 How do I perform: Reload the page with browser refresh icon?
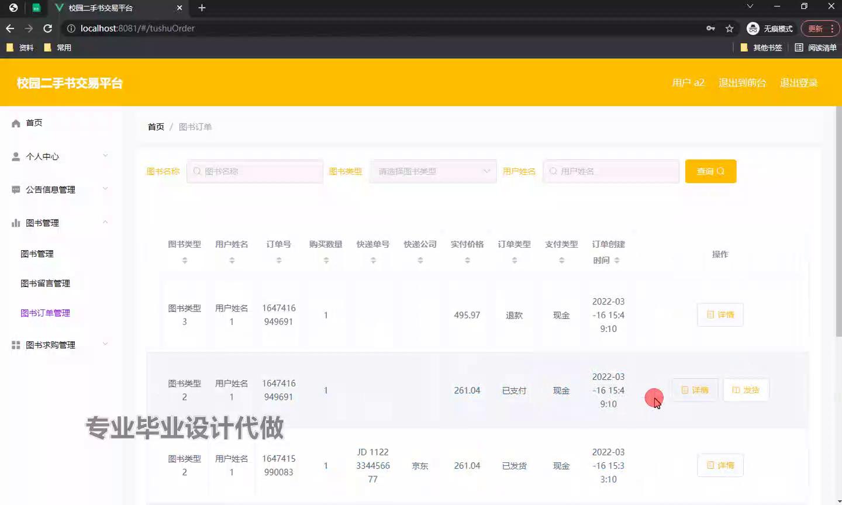coord(48,28)
